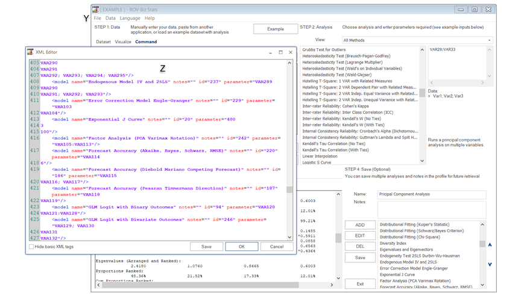Click results pane horizontal scroll-right arrow
This screenshot has width=524, height=296.
[332, 285]
